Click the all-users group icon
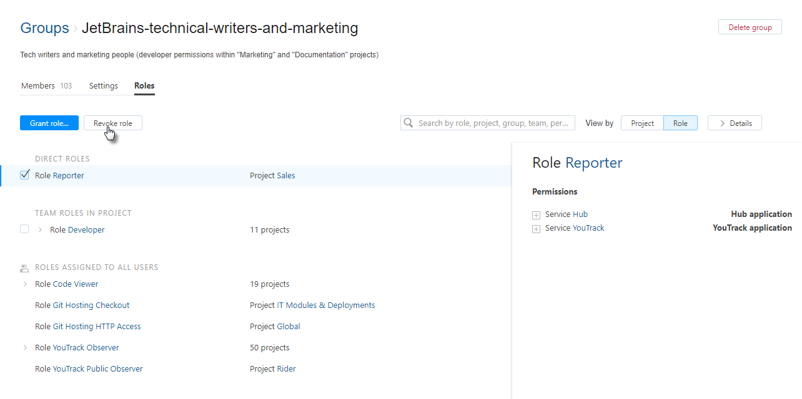Image resolution: width=802 pixels, height=399 pixels. [x=24, y=268]
